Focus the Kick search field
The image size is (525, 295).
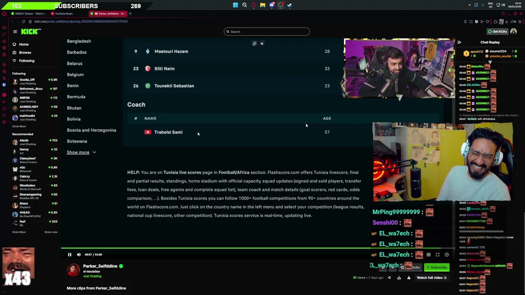point(267,32)
